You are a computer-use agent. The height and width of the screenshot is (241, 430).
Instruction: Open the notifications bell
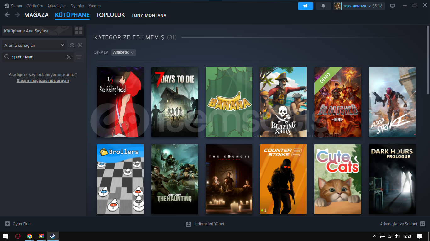[x=323, y=6]
